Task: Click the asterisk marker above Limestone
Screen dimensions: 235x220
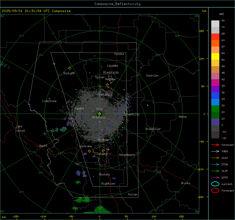Action: click(x=49, y=99)
